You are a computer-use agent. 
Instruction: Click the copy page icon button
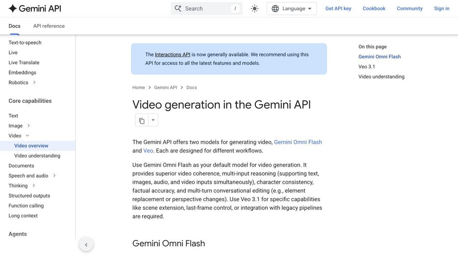(142, 120)
